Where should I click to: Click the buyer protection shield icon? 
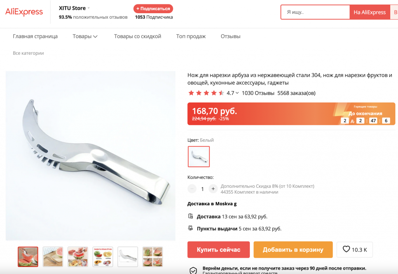193,271
